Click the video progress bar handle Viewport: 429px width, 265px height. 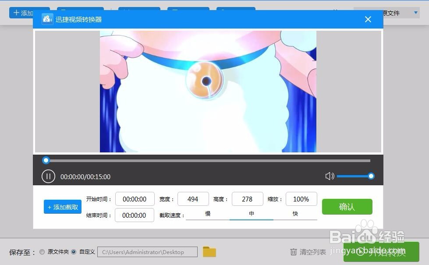pyautogui.click(x=46, y=160)
